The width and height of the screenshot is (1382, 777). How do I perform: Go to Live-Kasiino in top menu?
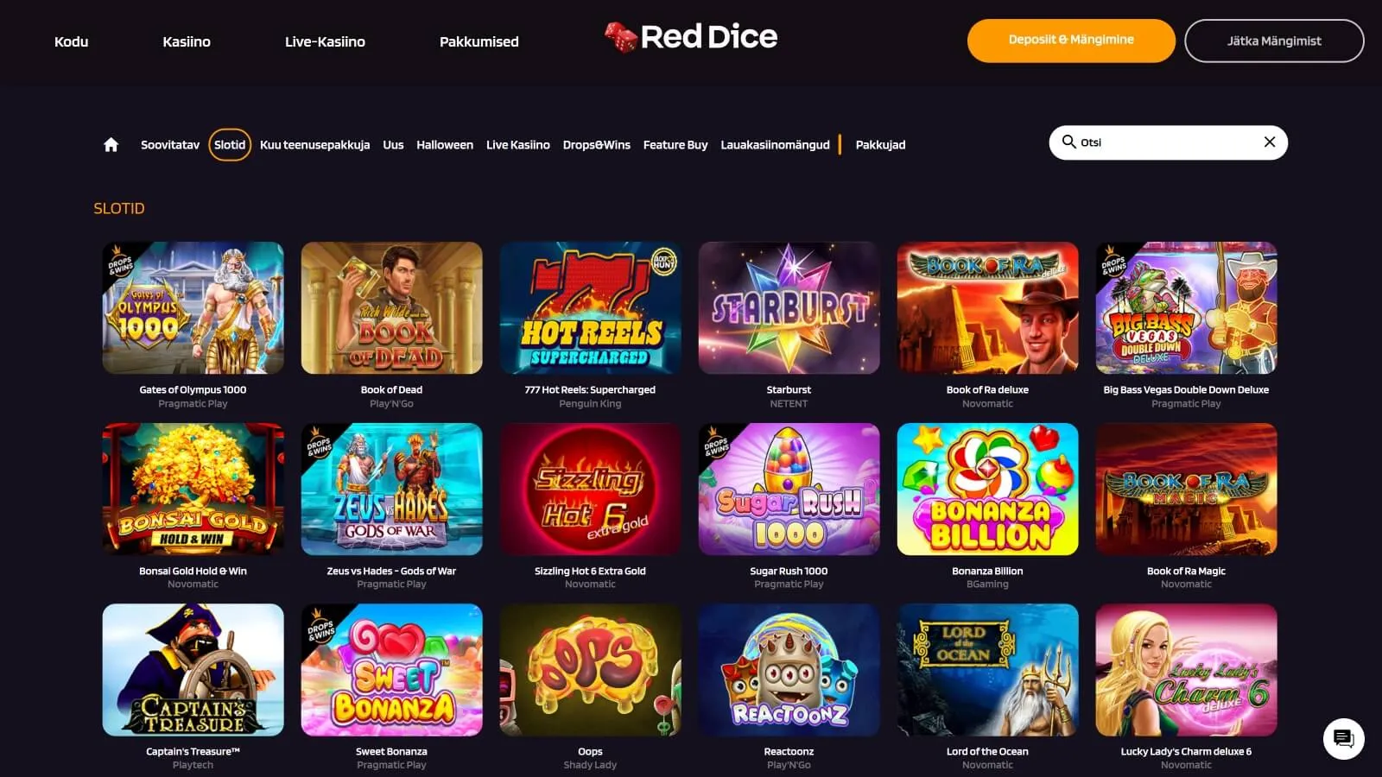325,41
